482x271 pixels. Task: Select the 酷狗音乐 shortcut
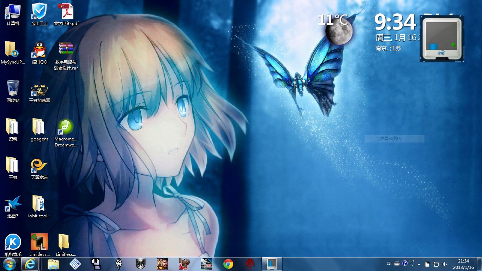(13, 245)
